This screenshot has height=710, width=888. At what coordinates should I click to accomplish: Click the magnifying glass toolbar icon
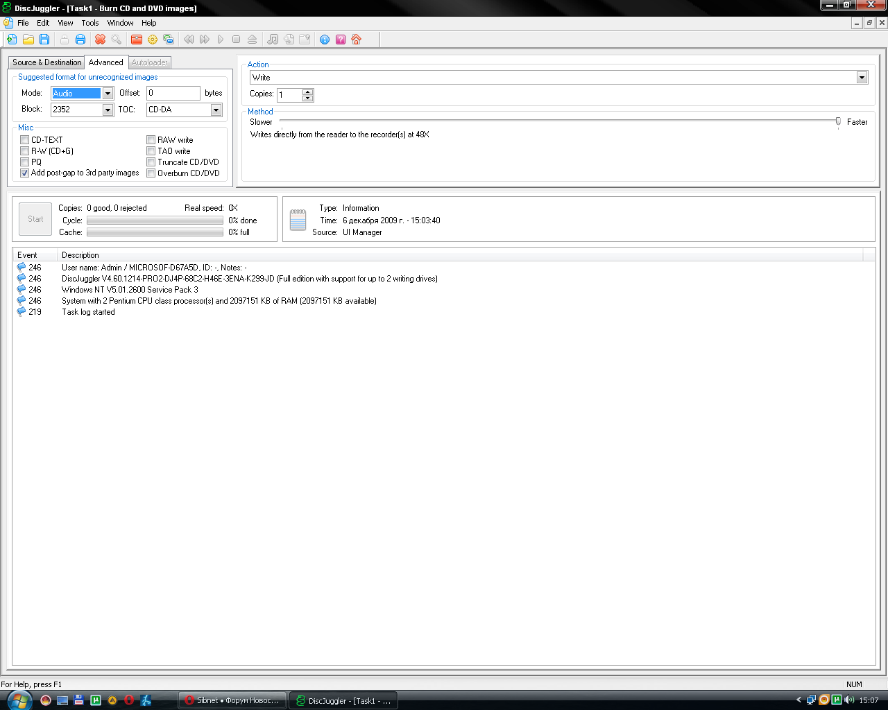(x=117, y=40)
